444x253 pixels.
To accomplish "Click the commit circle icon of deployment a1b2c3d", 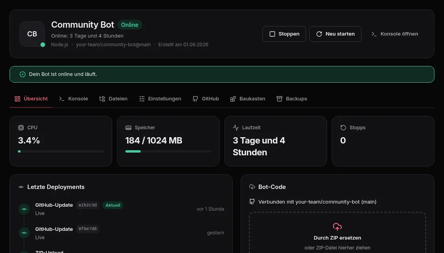I will [x=24, y=209].
